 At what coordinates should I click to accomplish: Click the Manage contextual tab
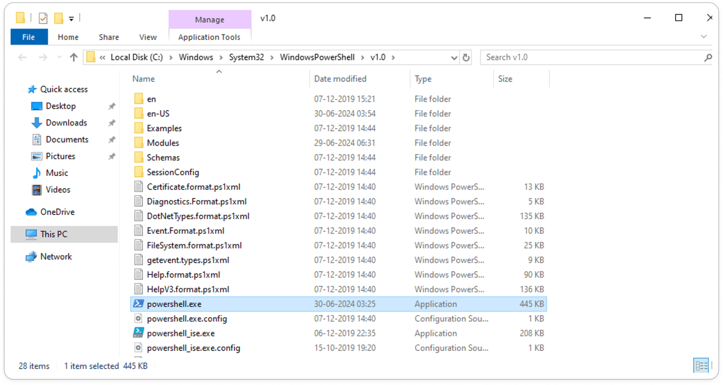tap(209, 20)
